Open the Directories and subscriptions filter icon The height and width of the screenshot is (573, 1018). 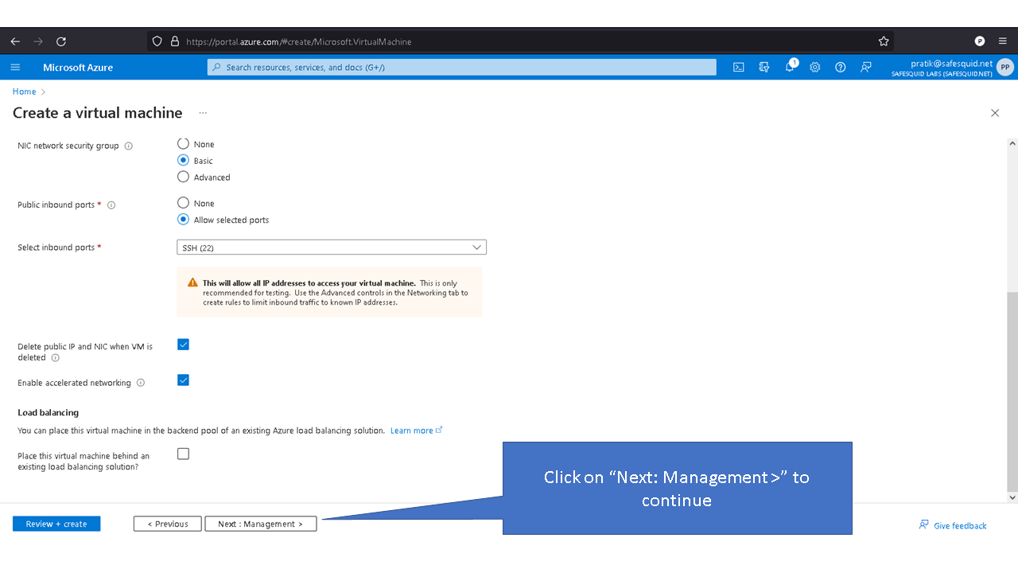[x=764, y=68]
